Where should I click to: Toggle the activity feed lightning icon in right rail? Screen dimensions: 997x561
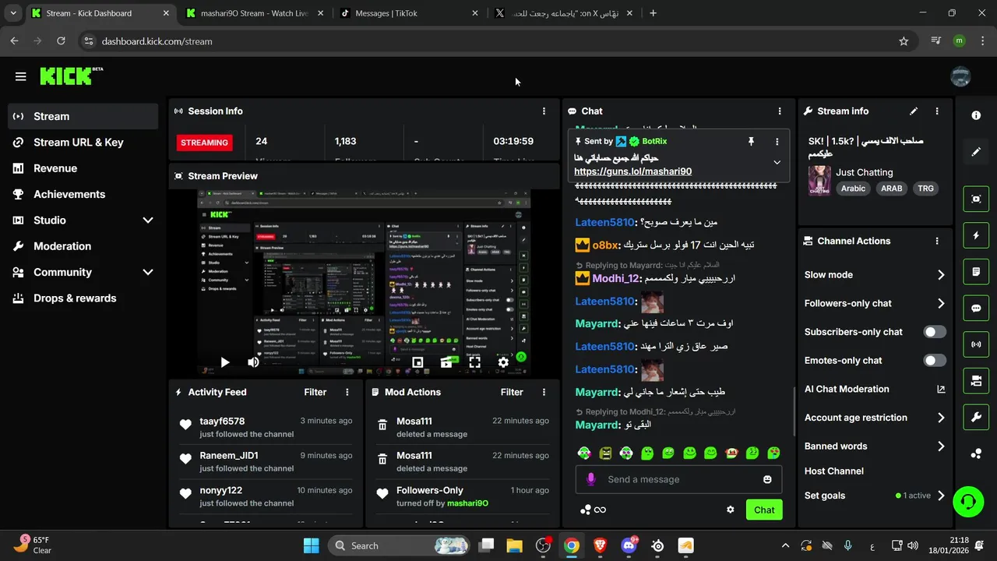pos(976,235)
